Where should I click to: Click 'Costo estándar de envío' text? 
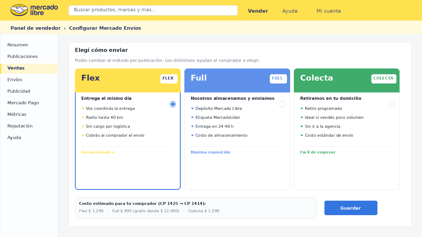tap(329, 135)
